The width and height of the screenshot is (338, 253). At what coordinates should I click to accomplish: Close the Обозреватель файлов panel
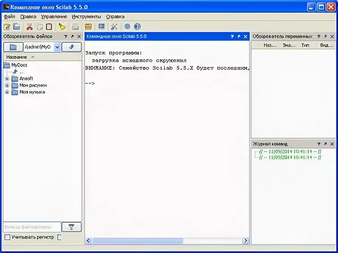[79, 37]
